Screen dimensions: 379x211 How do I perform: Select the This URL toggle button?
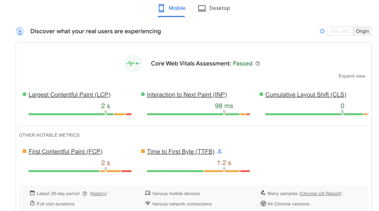click(340, 31)
